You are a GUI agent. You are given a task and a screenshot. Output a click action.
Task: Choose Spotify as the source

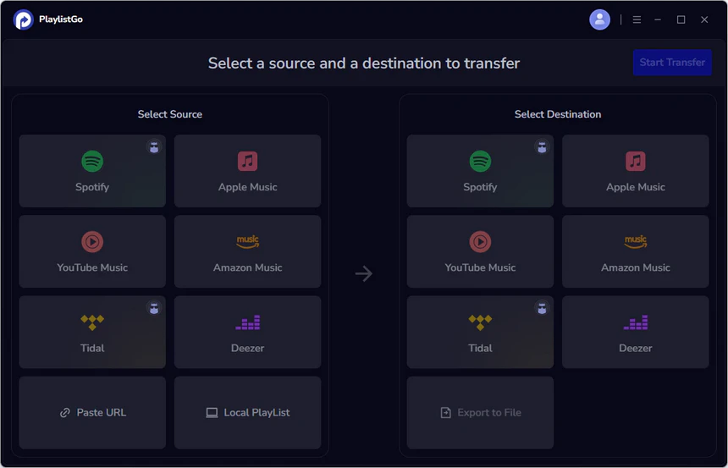[x=92, y=171]
